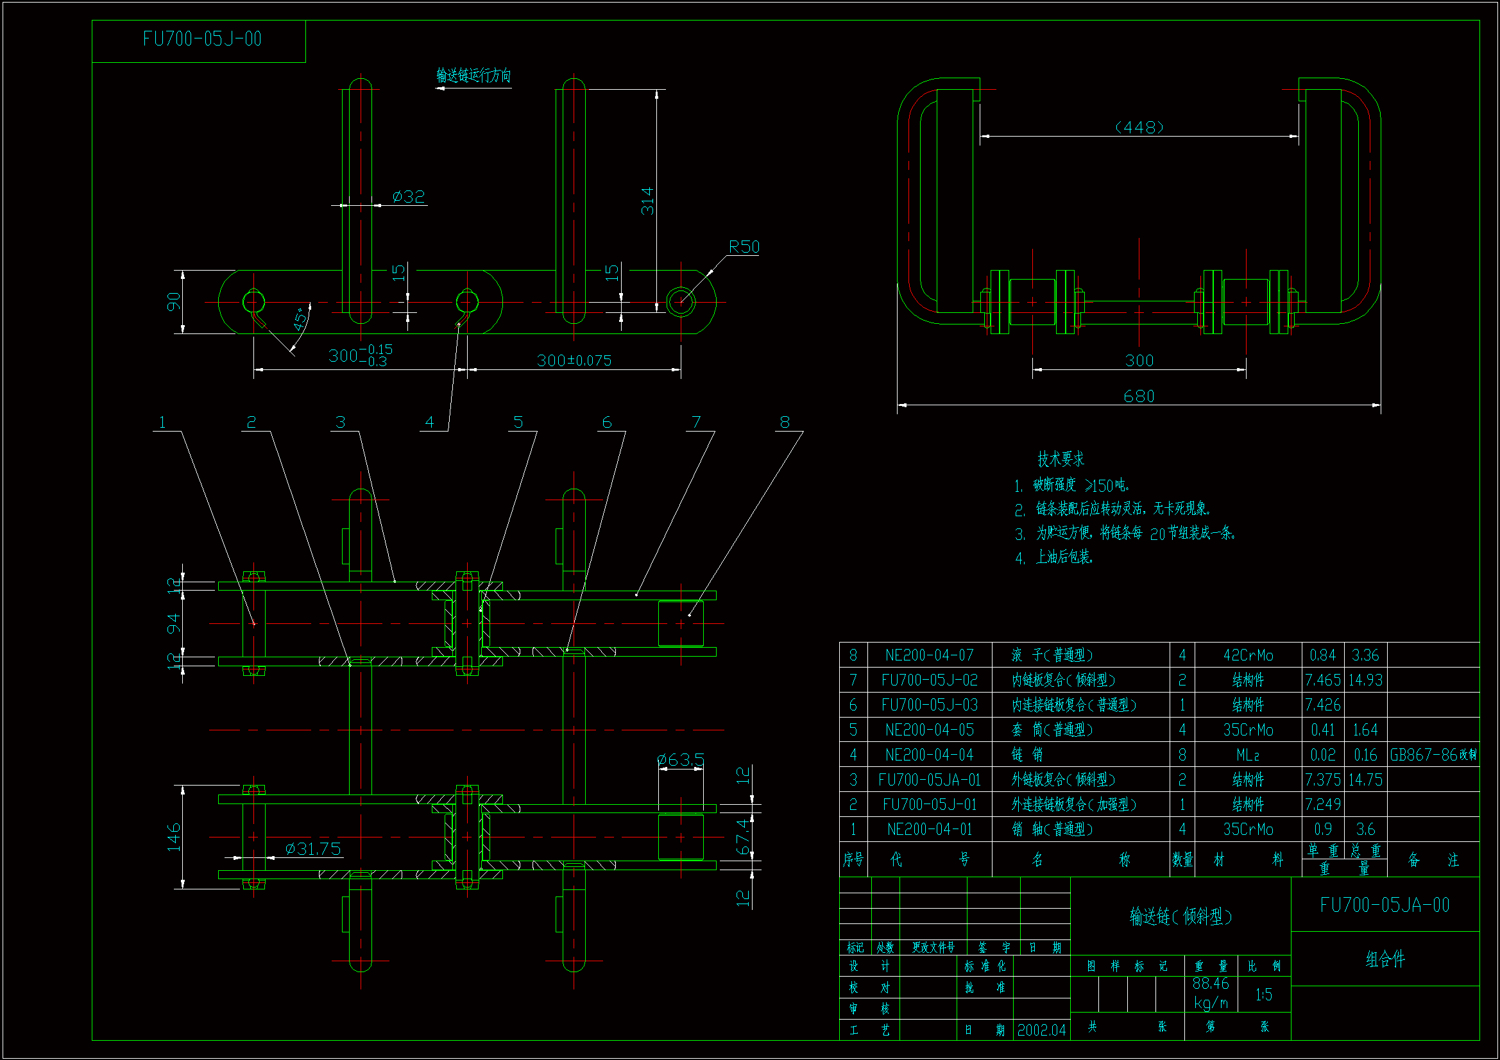Click the 技术要求 heading text
1500x1060 pixels.
point(1061,459)
